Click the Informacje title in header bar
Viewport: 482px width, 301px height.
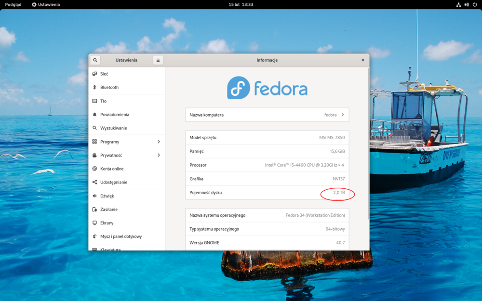coord(267,60)
